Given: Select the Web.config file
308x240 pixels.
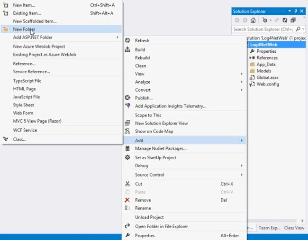Looking at the screenshot, I should click(268, 84).
